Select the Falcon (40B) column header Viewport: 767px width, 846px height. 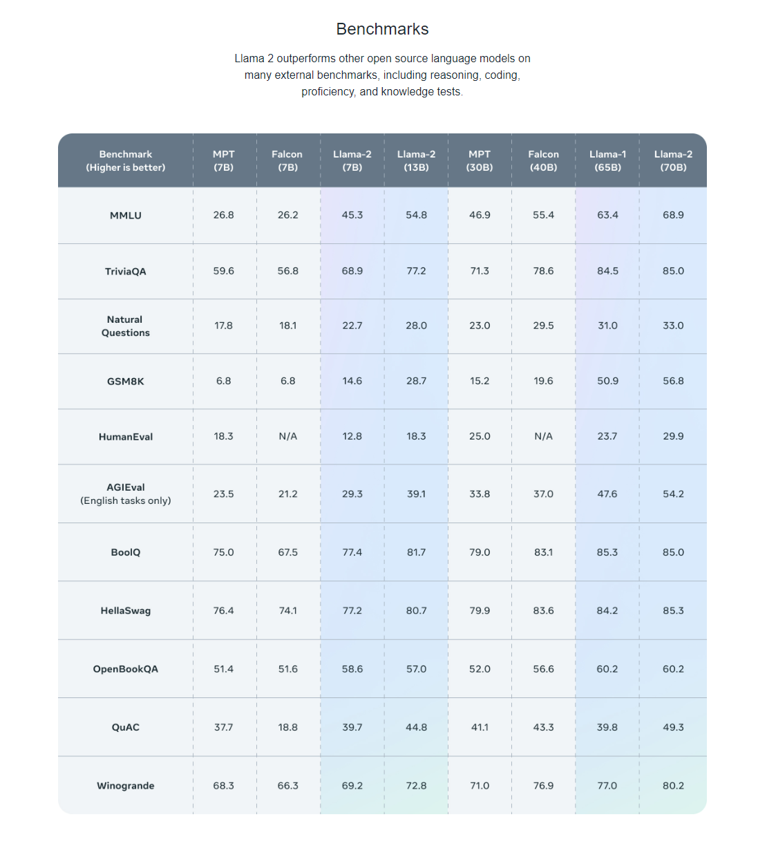point(543,161)
